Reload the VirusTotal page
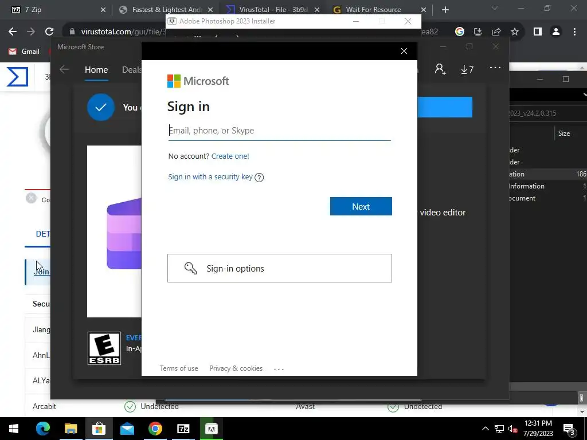 [49, 32]
